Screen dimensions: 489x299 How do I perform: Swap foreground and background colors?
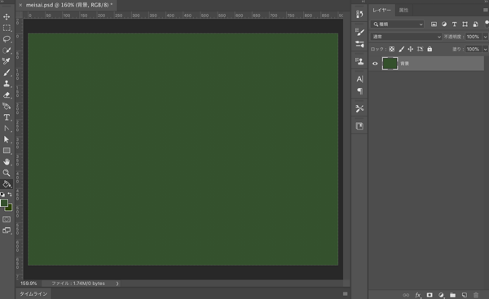click(10, 194)
